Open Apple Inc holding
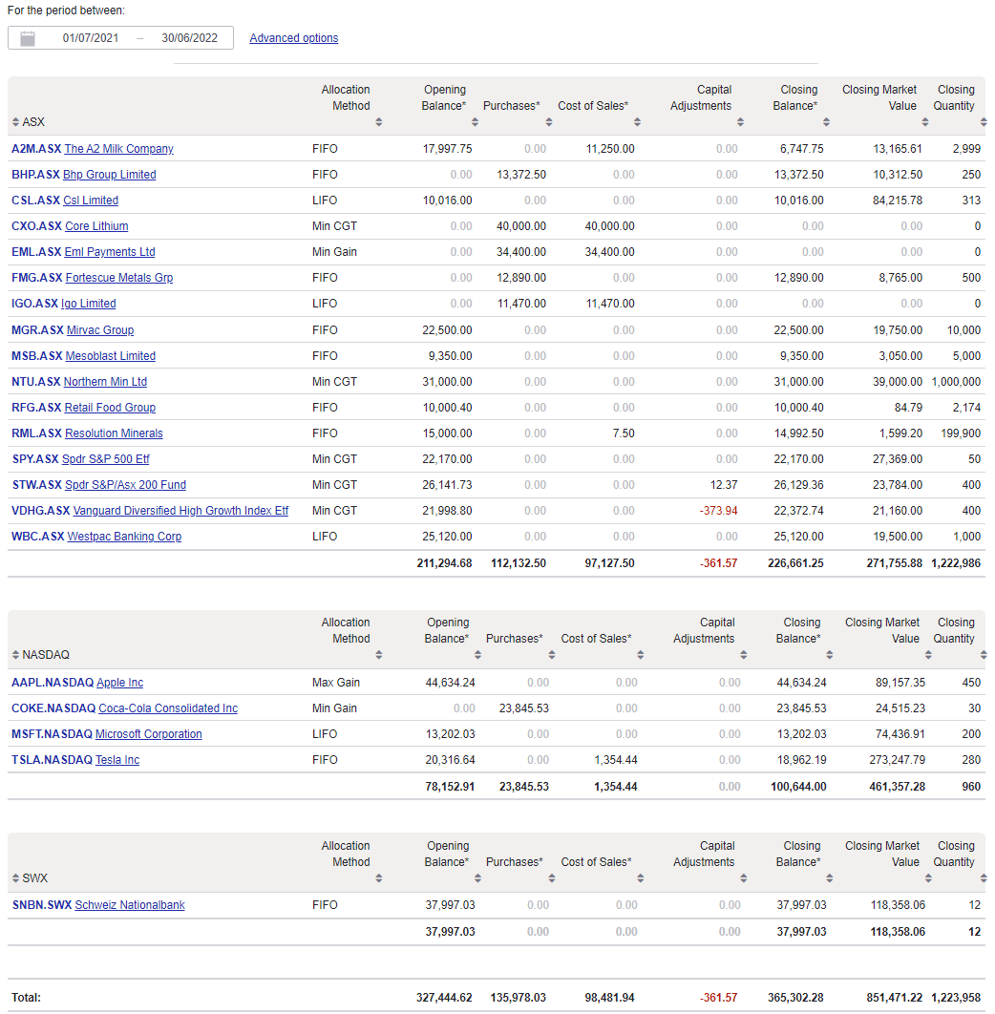 click(x=119, y=683)
